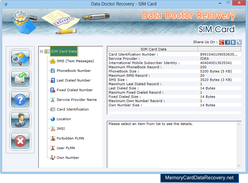
Task: Click the Last Dialed Number phone icon
Action: [53, 80]
